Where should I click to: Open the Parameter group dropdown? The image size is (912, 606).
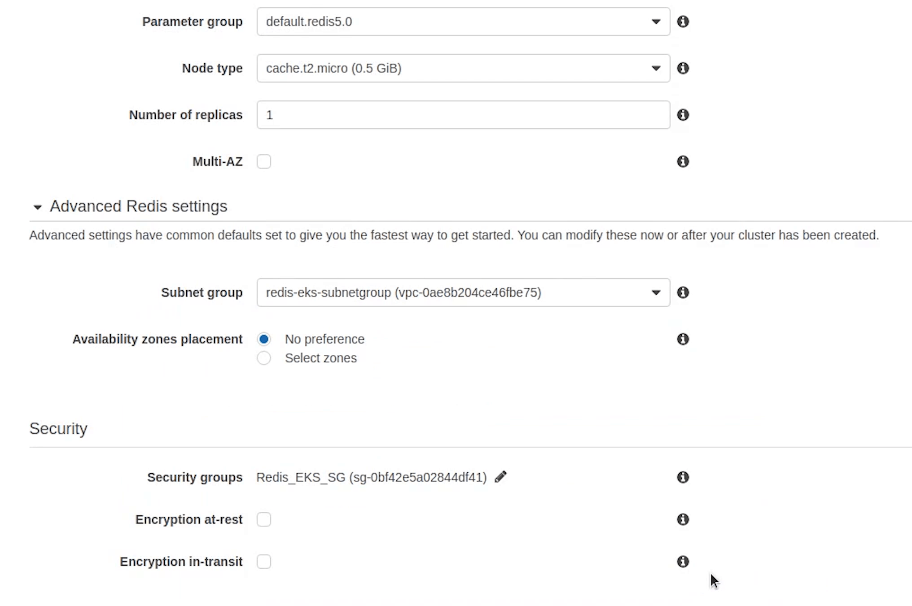pos(463,22)
